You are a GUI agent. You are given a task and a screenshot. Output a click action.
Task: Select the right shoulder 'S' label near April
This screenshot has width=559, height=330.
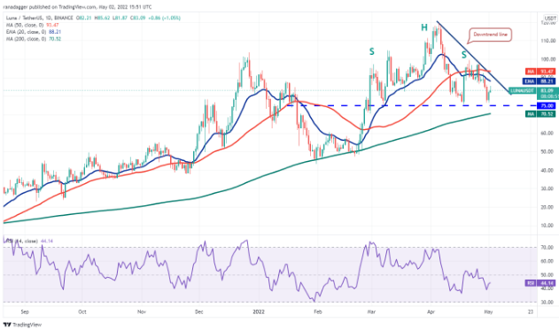pos(464,55)
